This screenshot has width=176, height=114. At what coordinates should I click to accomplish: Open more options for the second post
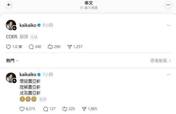[169, 75]
